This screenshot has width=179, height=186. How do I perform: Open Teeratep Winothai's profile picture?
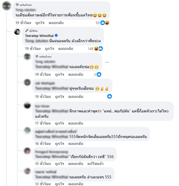click(17, 32)
